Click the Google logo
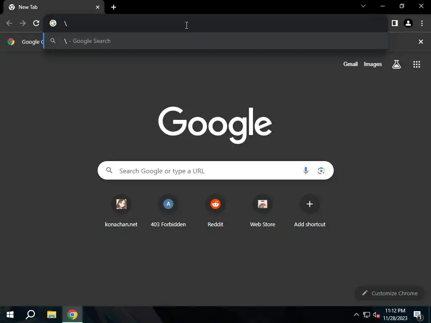This screenshot has width=431, height=323. 215,125
